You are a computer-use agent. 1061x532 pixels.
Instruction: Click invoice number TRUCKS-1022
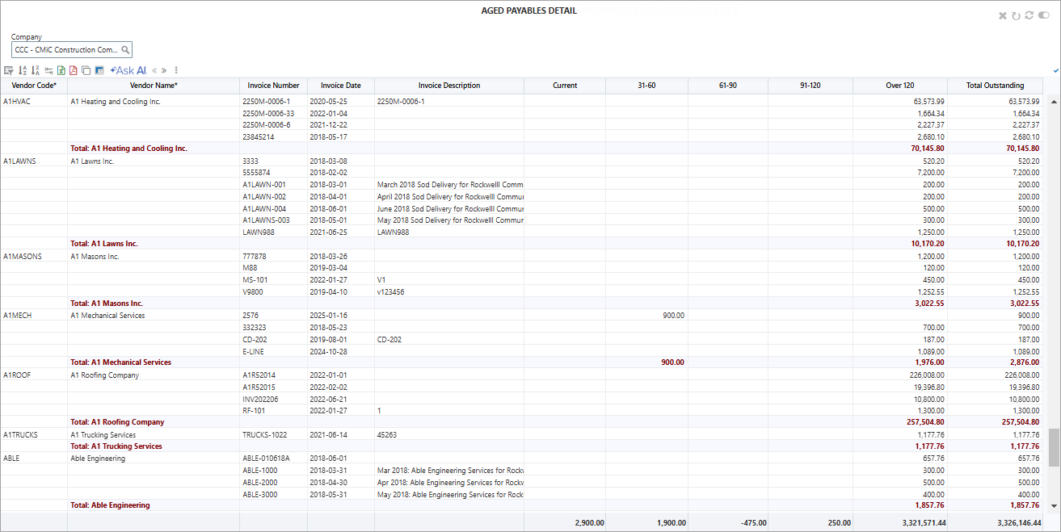264,434
